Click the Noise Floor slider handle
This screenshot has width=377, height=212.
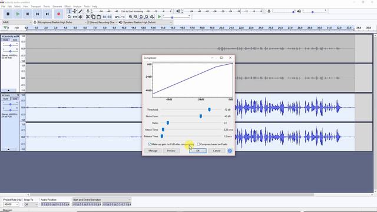tap(201, 117)
